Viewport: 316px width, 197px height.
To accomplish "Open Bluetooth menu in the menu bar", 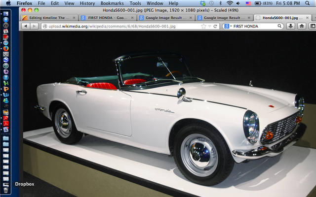I will click(x=220, y=3).
